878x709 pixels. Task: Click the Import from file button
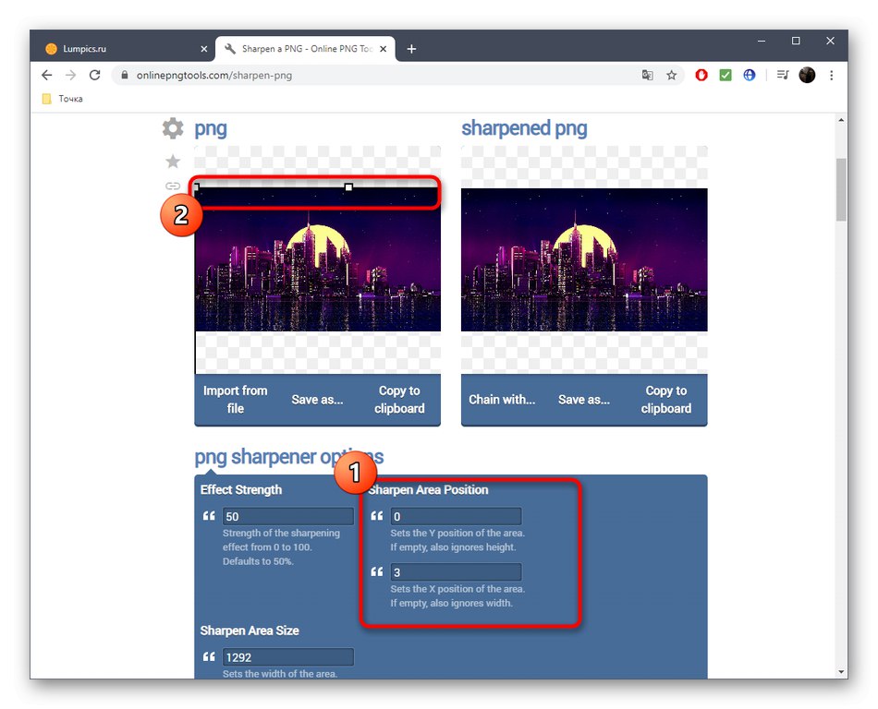pyautogui.click(x=236, y=400)
